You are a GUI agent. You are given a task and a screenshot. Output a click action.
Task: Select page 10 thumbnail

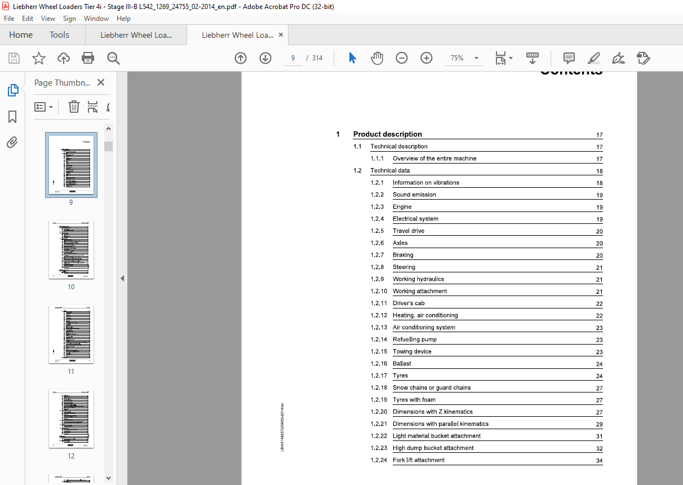coord(71,250)
